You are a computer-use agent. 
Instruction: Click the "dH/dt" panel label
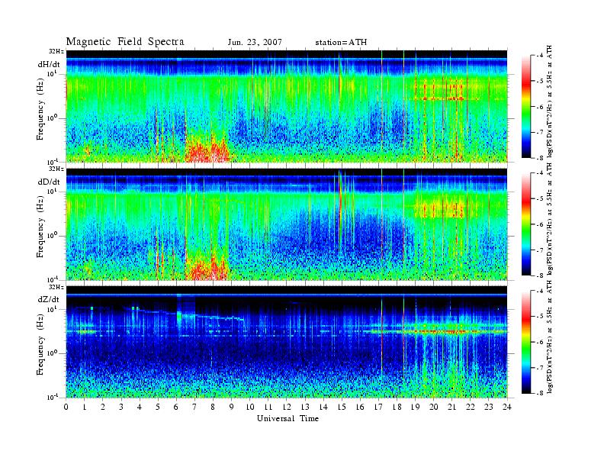49,64
